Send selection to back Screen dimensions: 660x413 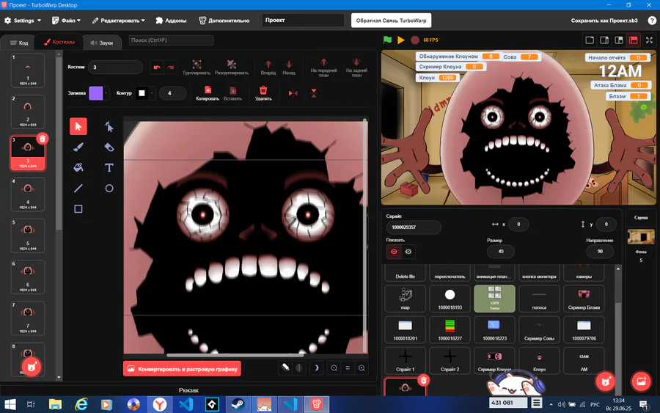point(356,67)
